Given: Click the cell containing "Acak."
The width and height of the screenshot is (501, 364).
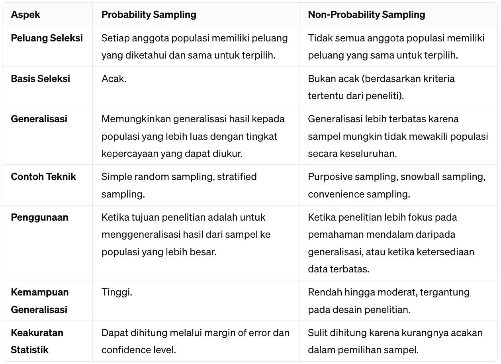Looking at the screenshot, I should (x=114, y=79).
